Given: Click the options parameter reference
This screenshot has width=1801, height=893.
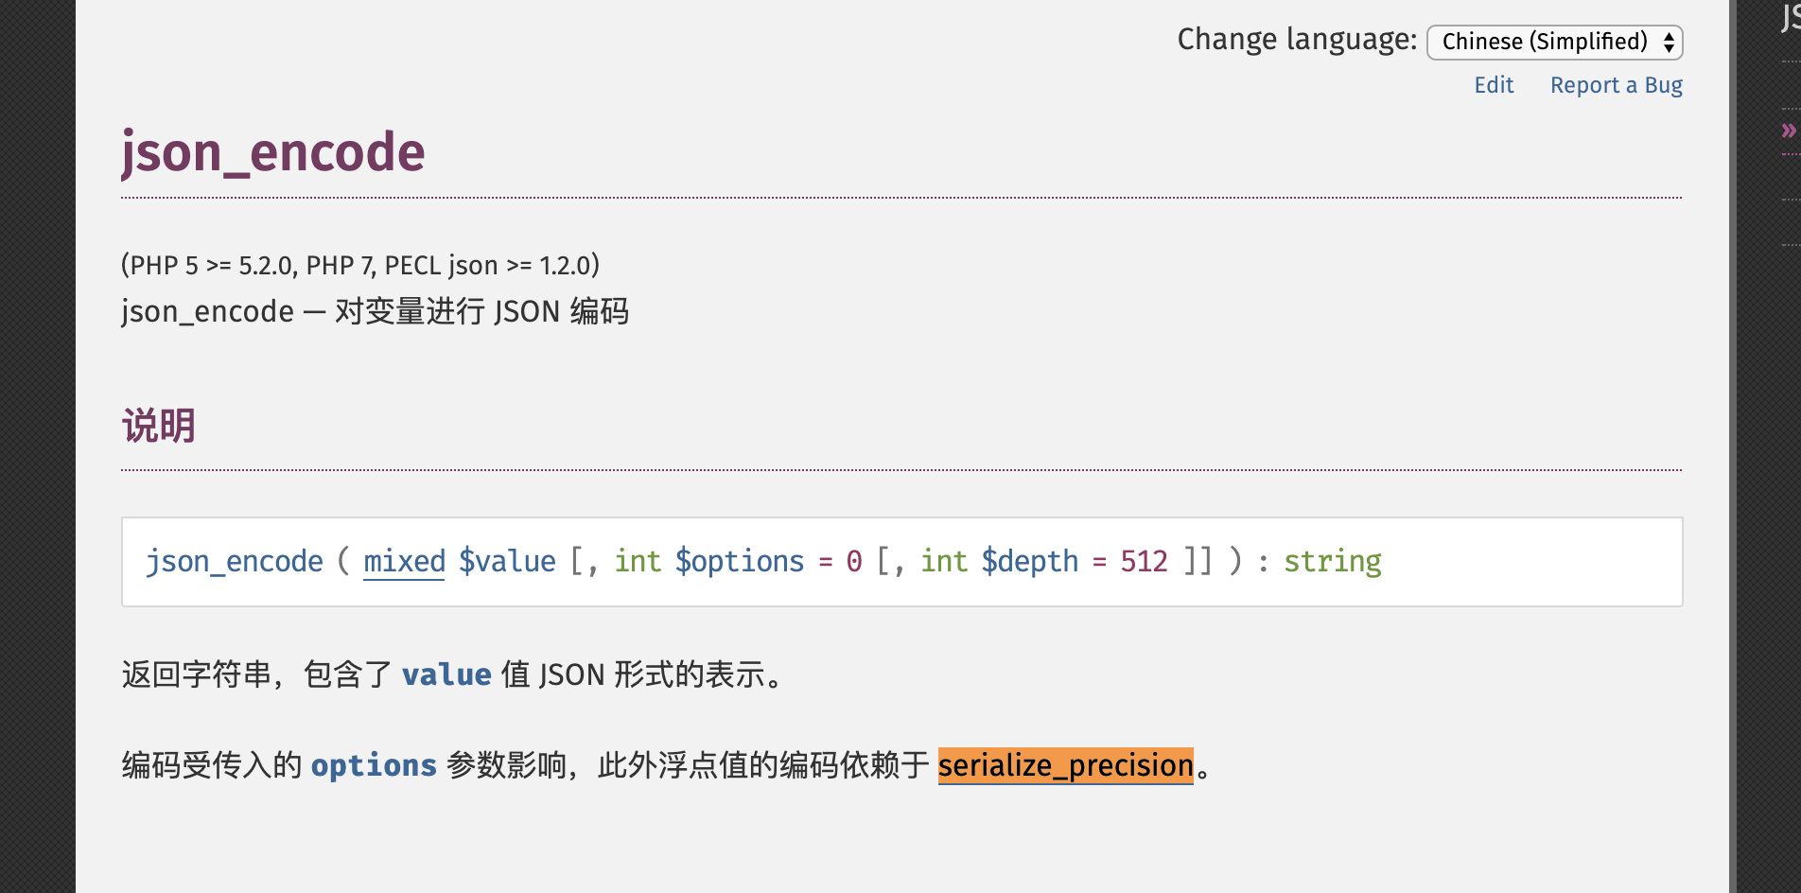Looking at the screenshot, I should pos(374,764).
